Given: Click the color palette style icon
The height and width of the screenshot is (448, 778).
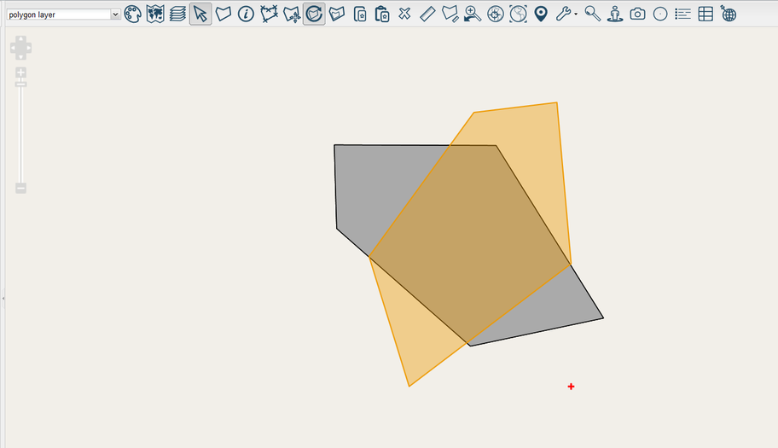Looking at the screenshot, I should [132, 14].
